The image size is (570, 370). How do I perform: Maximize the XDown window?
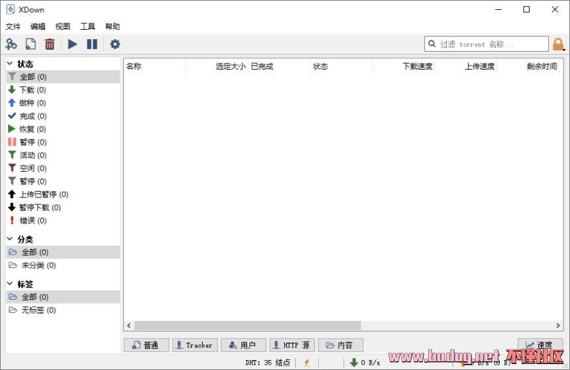point(526,9)
